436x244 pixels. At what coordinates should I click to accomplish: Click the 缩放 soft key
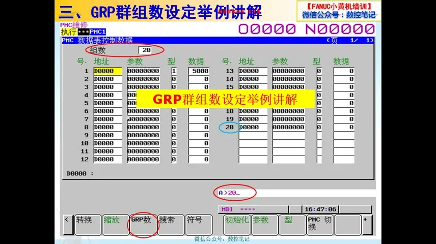[116, 225]
